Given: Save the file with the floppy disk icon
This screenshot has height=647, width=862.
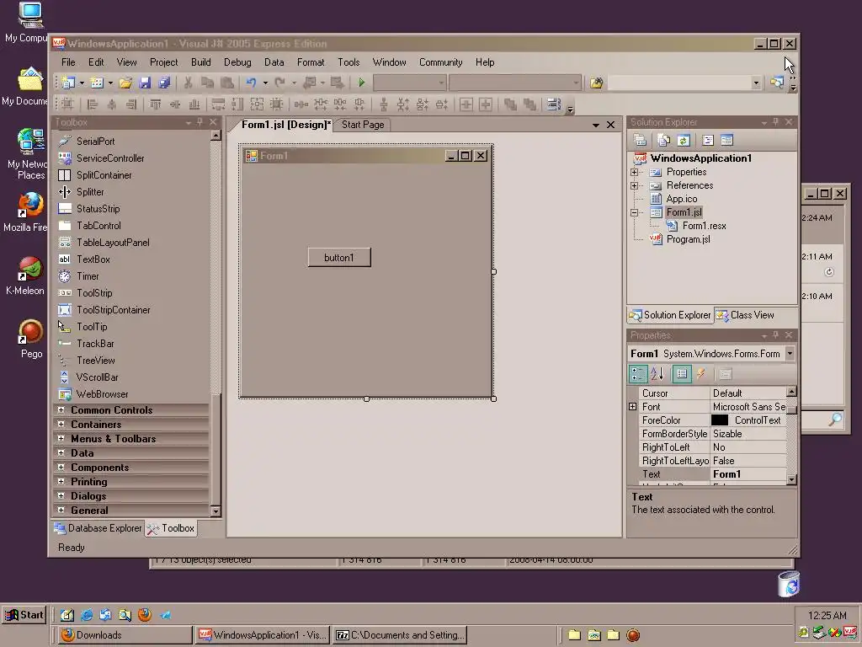Looking at the screenshot, I should coord(145,83).
